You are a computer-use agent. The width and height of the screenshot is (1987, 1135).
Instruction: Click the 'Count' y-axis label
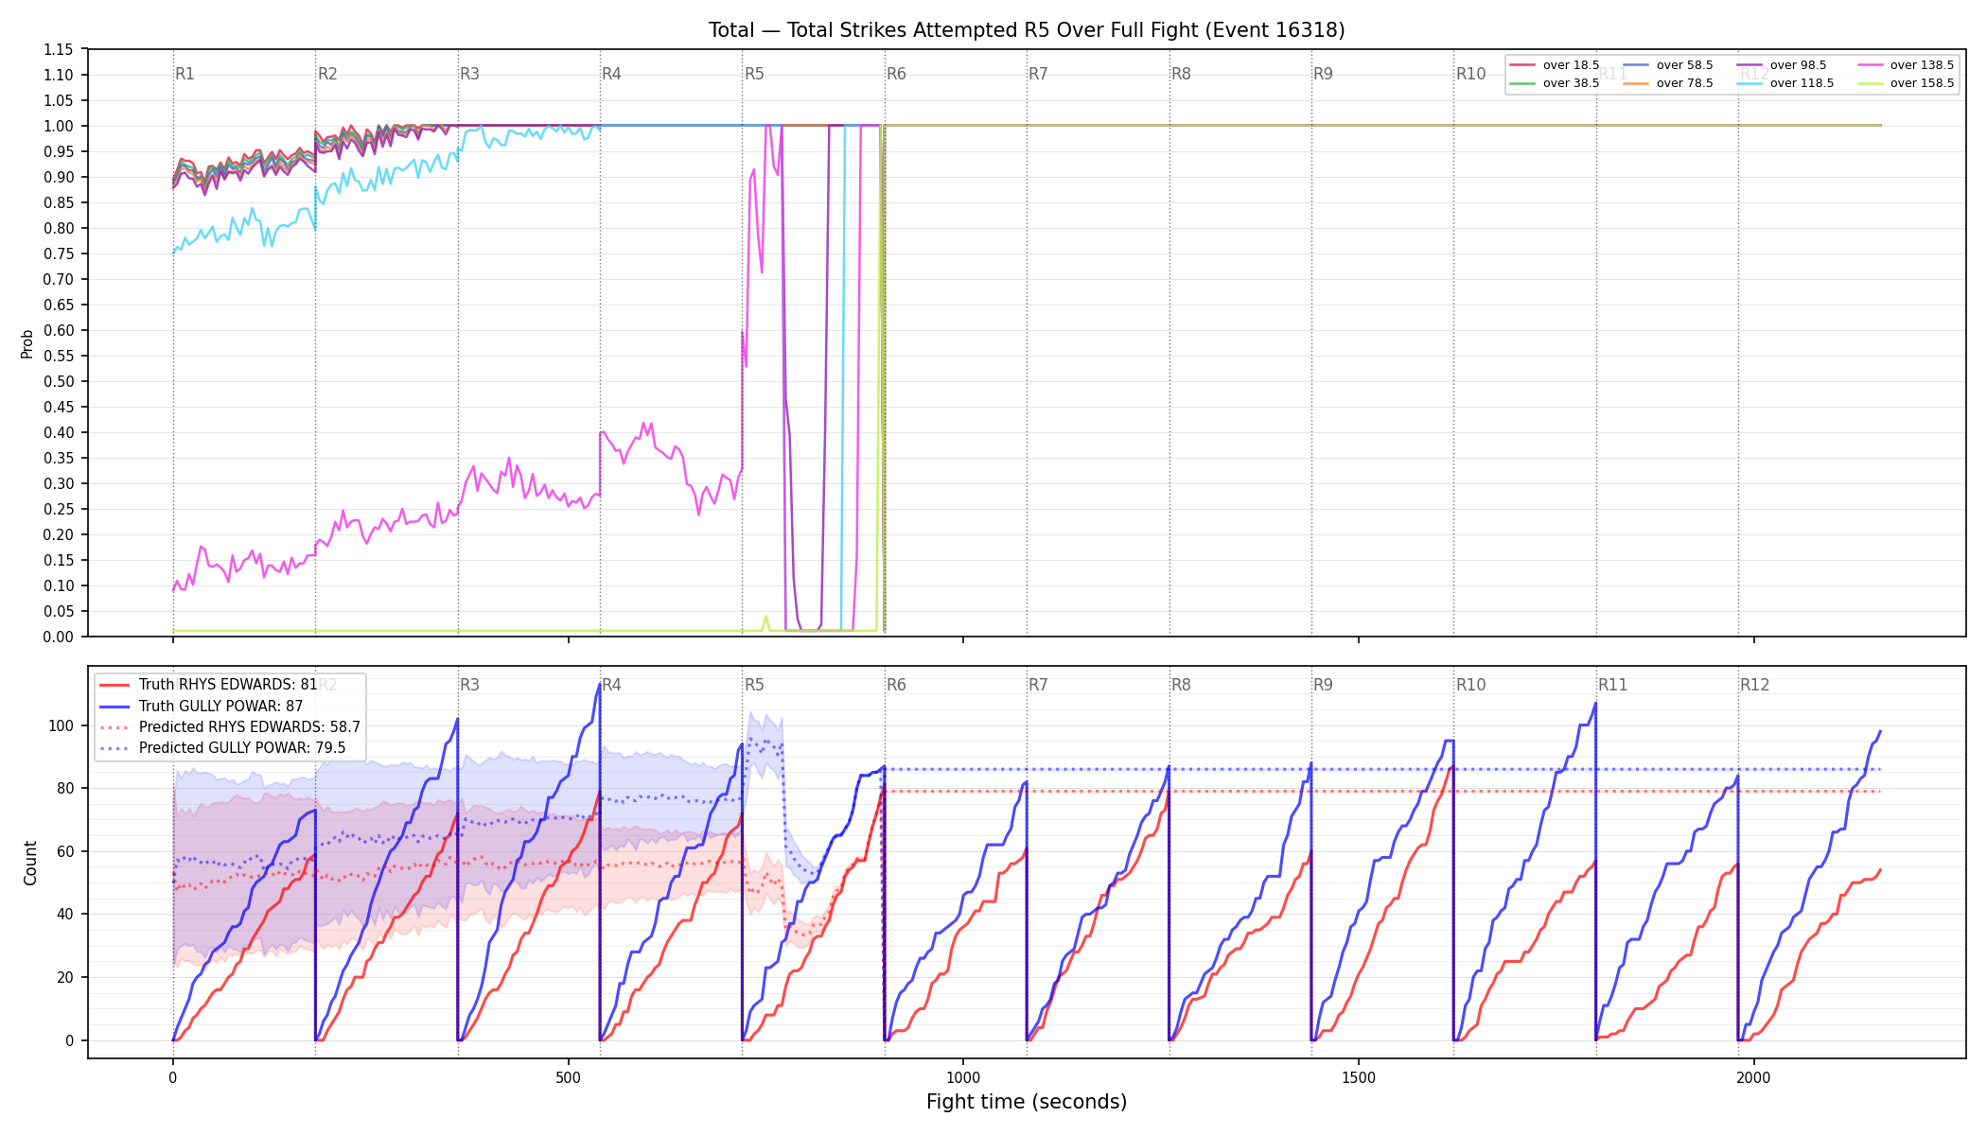pyautogui.click(x=30, y=863)
